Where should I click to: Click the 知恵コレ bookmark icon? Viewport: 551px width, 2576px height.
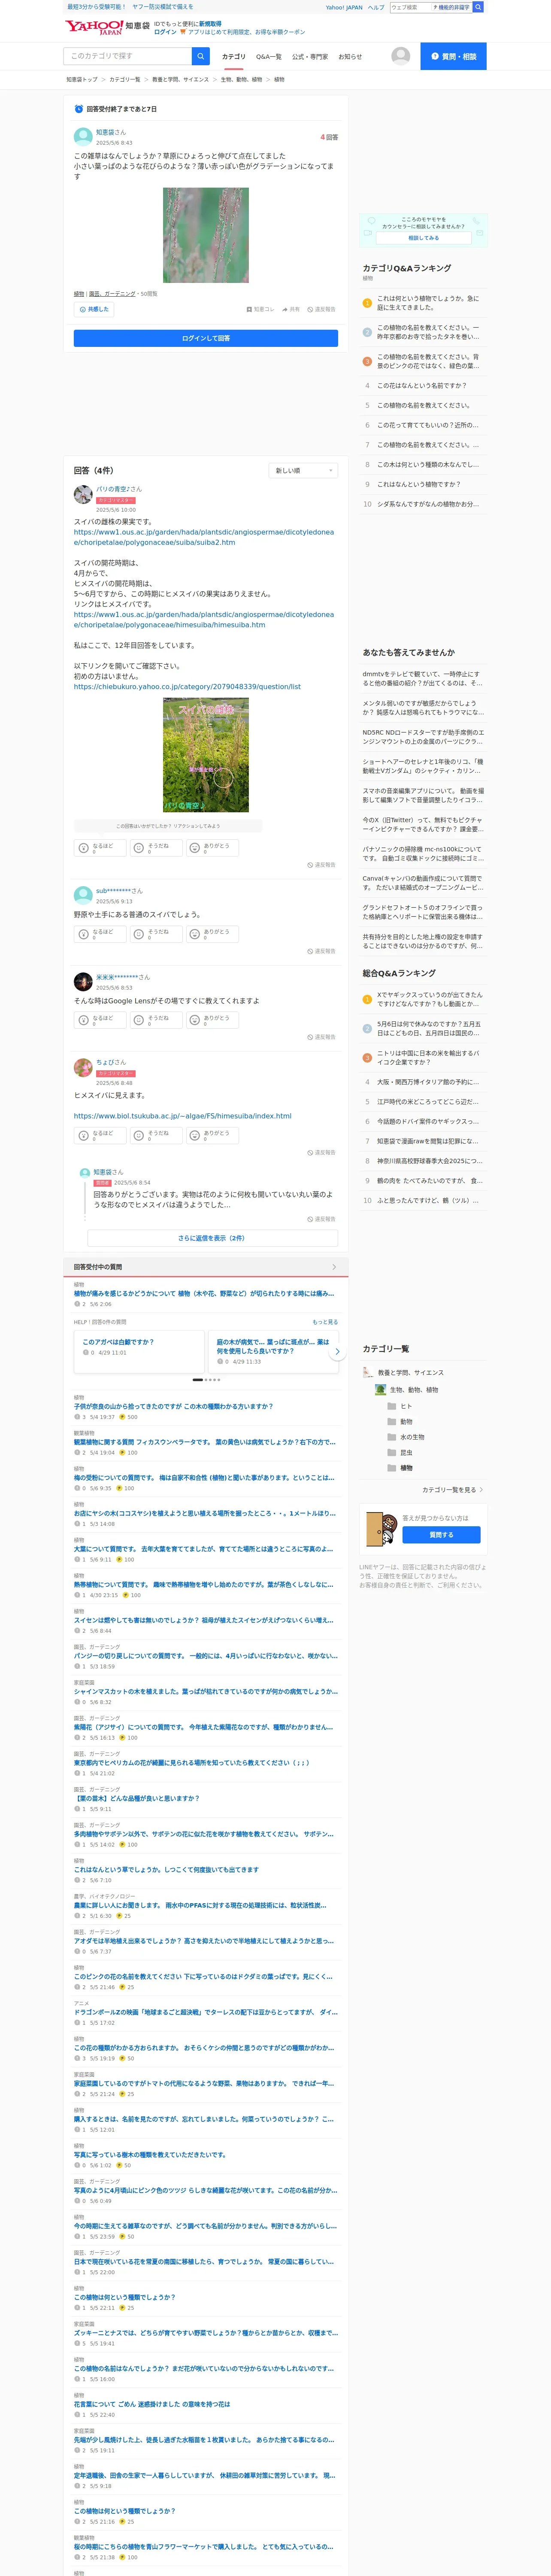(260, 309)
